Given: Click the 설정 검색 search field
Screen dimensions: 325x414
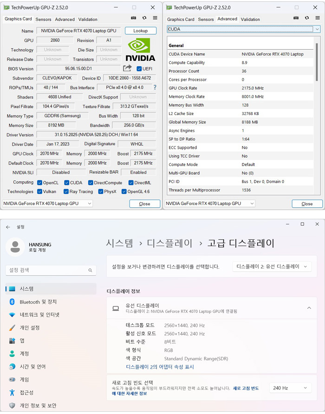Looking at the screenshot, I should (50, 270).
